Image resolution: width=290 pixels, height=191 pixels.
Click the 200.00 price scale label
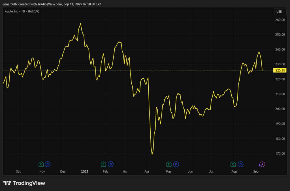tap(279, 109)
